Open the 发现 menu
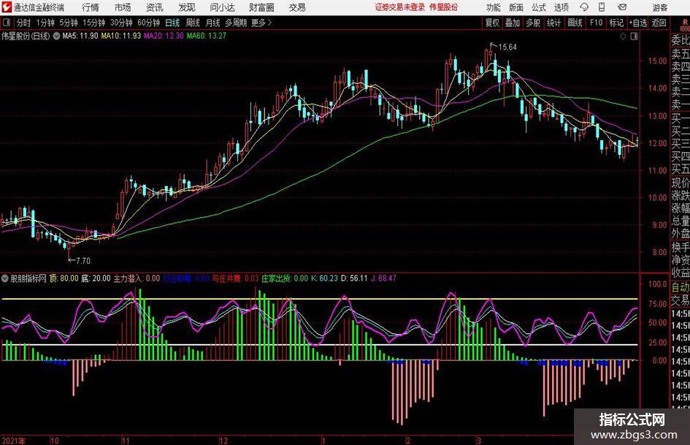This screenshot has width=690, height=445. click(x=187, y=7)
